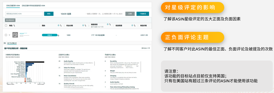This screenshot has height=93, width=274.
Task: Click the 搜索 button
Action: [49, 14]
